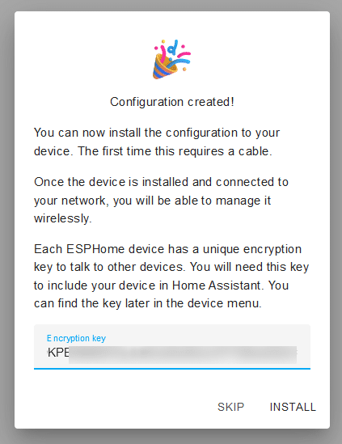Viewport: 342px width, 444px height.
Task: Skip installation with the SKIP button
Action: 230,407
